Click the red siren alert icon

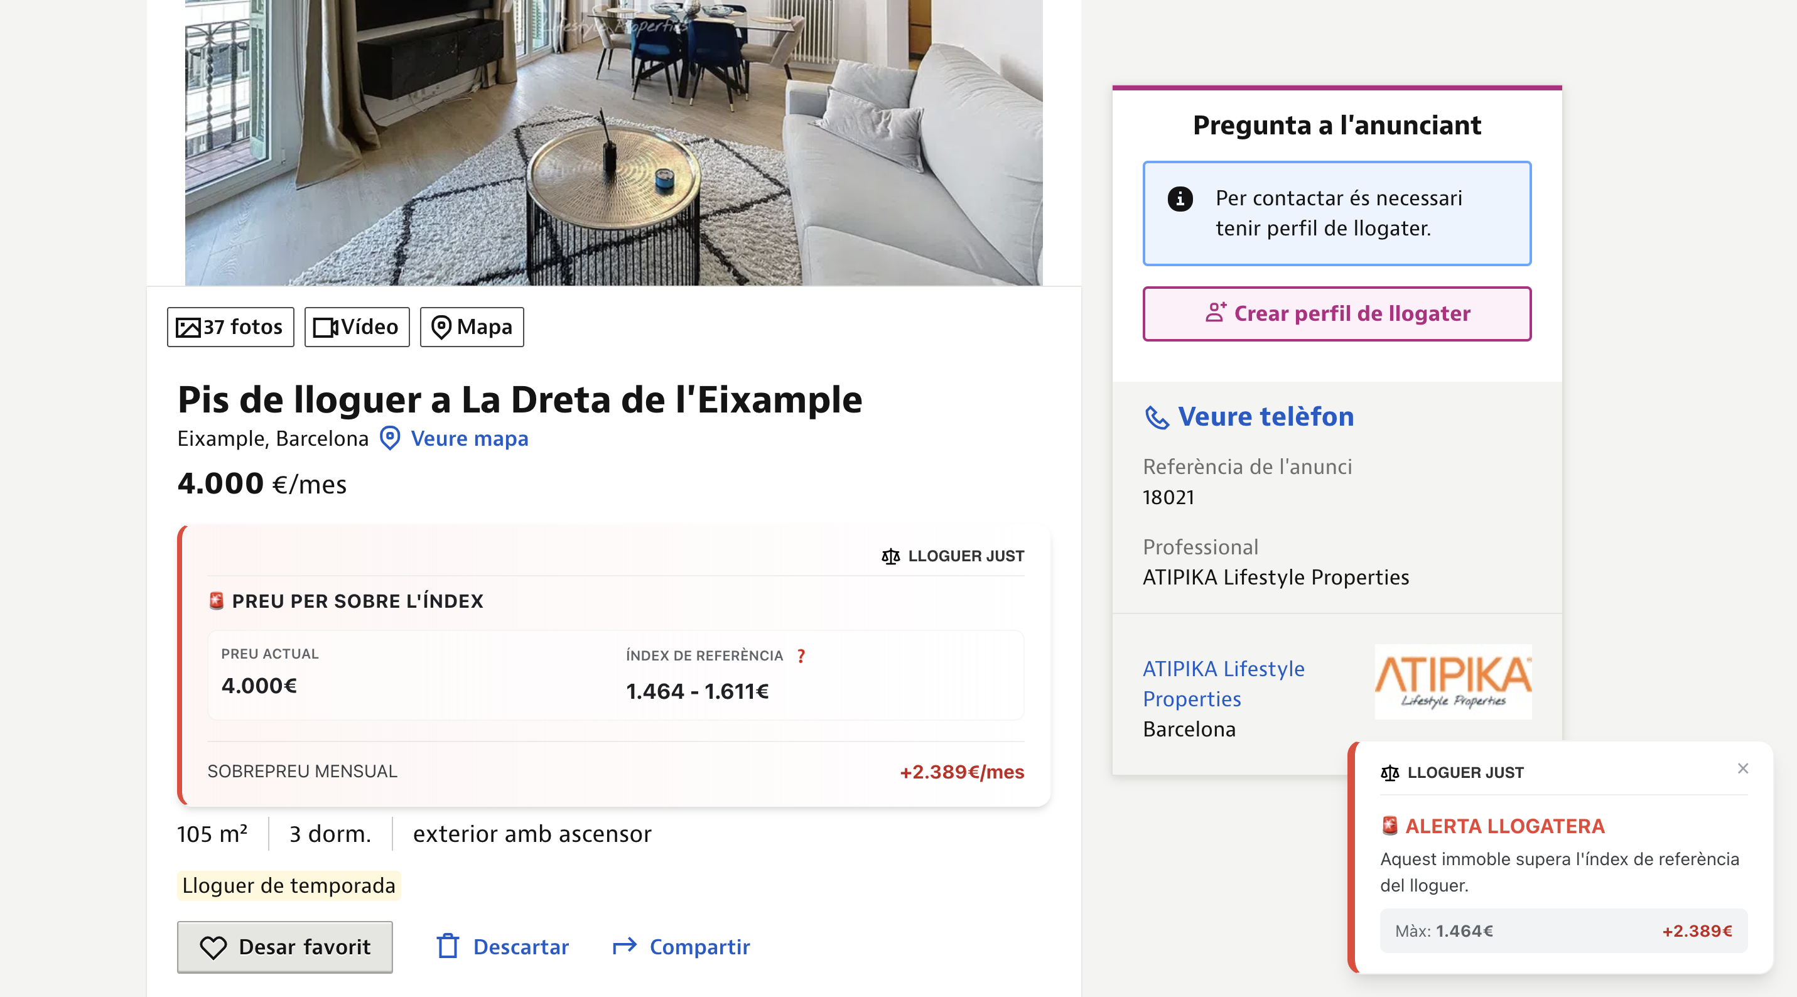tap(216, 601)
